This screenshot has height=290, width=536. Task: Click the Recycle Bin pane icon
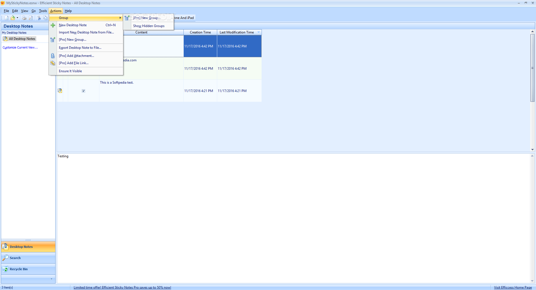pos(5,269)
